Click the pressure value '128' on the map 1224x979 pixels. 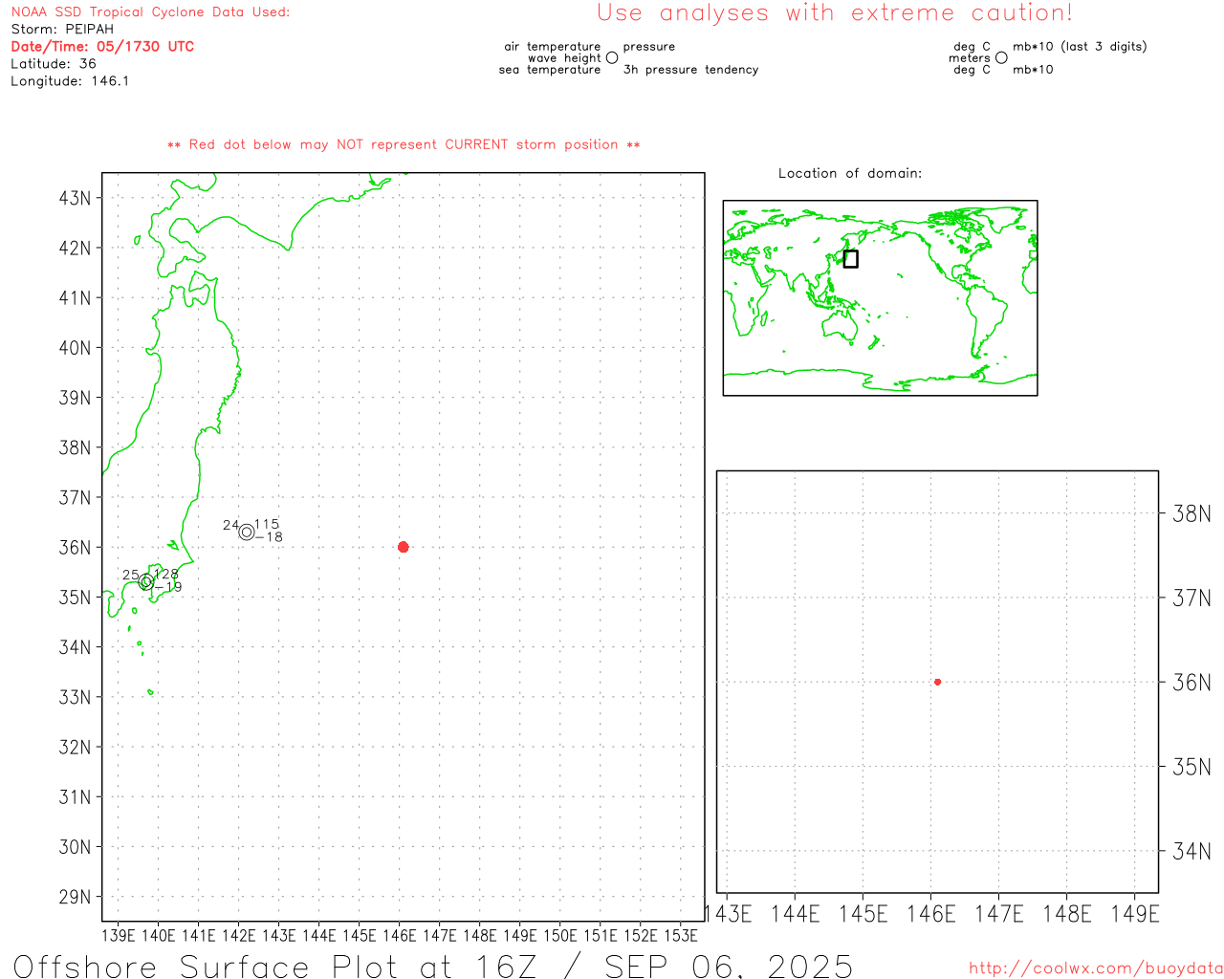coord(166,574)
